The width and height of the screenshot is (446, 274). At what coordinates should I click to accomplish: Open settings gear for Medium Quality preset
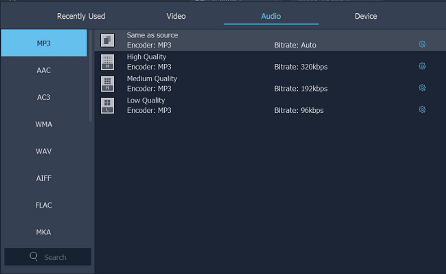[422, 88]
